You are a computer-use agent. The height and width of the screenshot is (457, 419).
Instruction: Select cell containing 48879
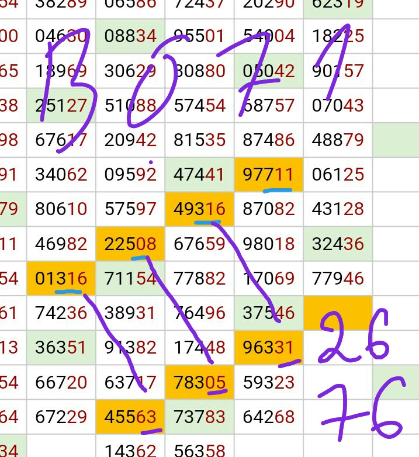pos(338,140)
